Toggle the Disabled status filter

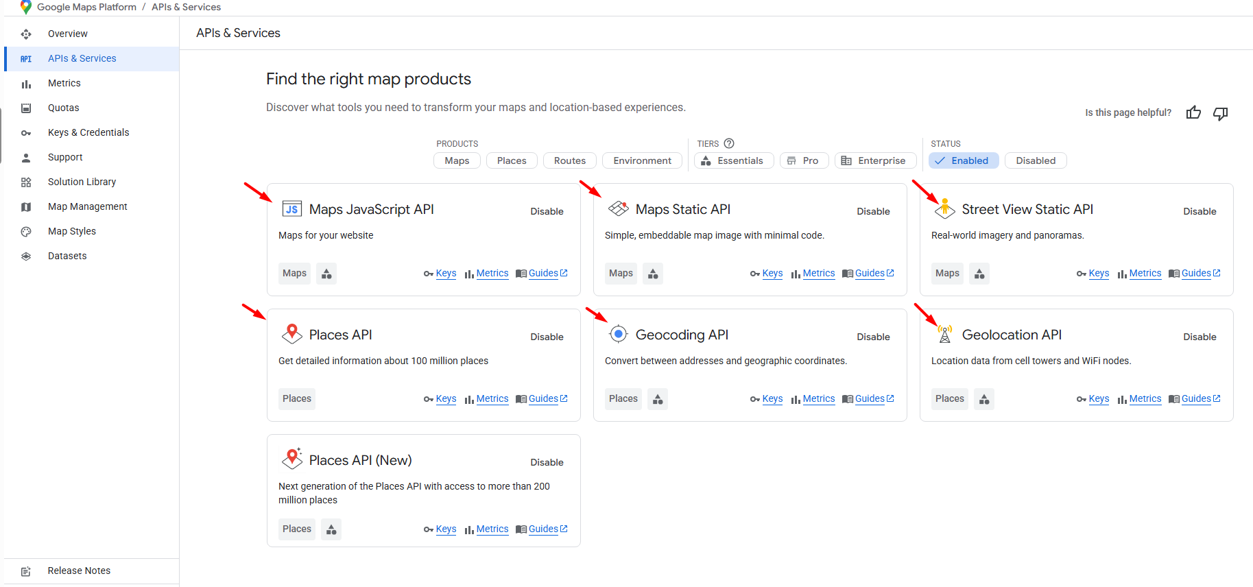point(1035,160)
